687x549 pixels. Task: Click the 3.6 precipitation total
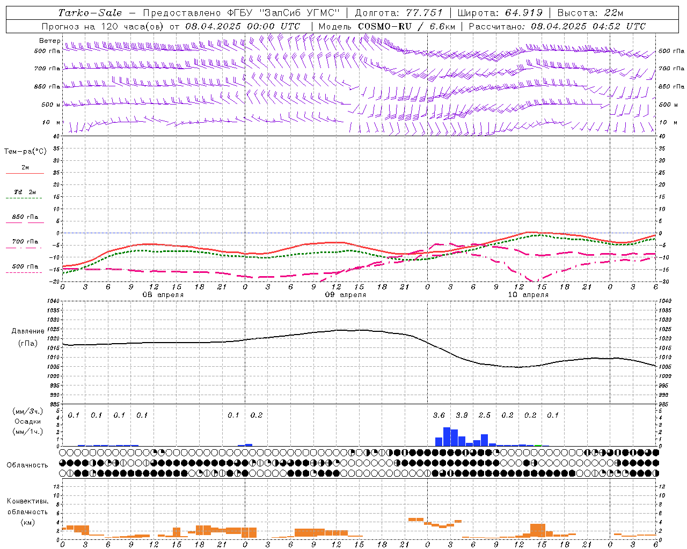439,416
